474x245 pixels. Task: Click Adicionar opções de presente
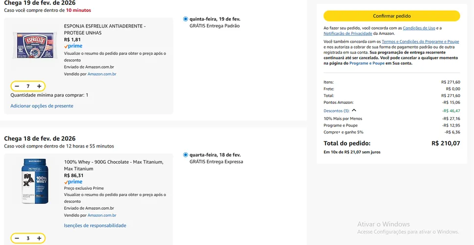(x=42, y=106)
